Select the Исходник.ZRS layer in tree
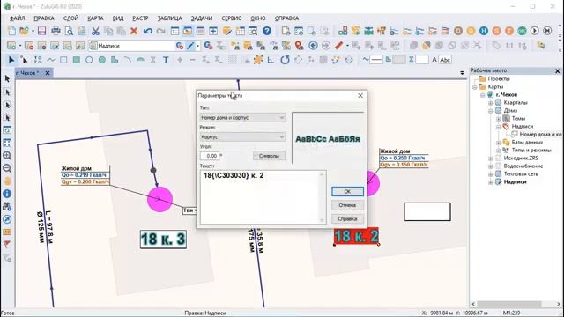 521,158
